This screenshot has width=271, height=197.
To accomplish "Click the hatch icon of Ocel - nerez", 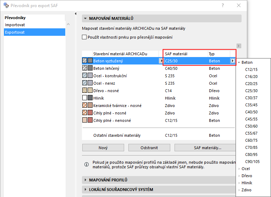I will point(84,83).
